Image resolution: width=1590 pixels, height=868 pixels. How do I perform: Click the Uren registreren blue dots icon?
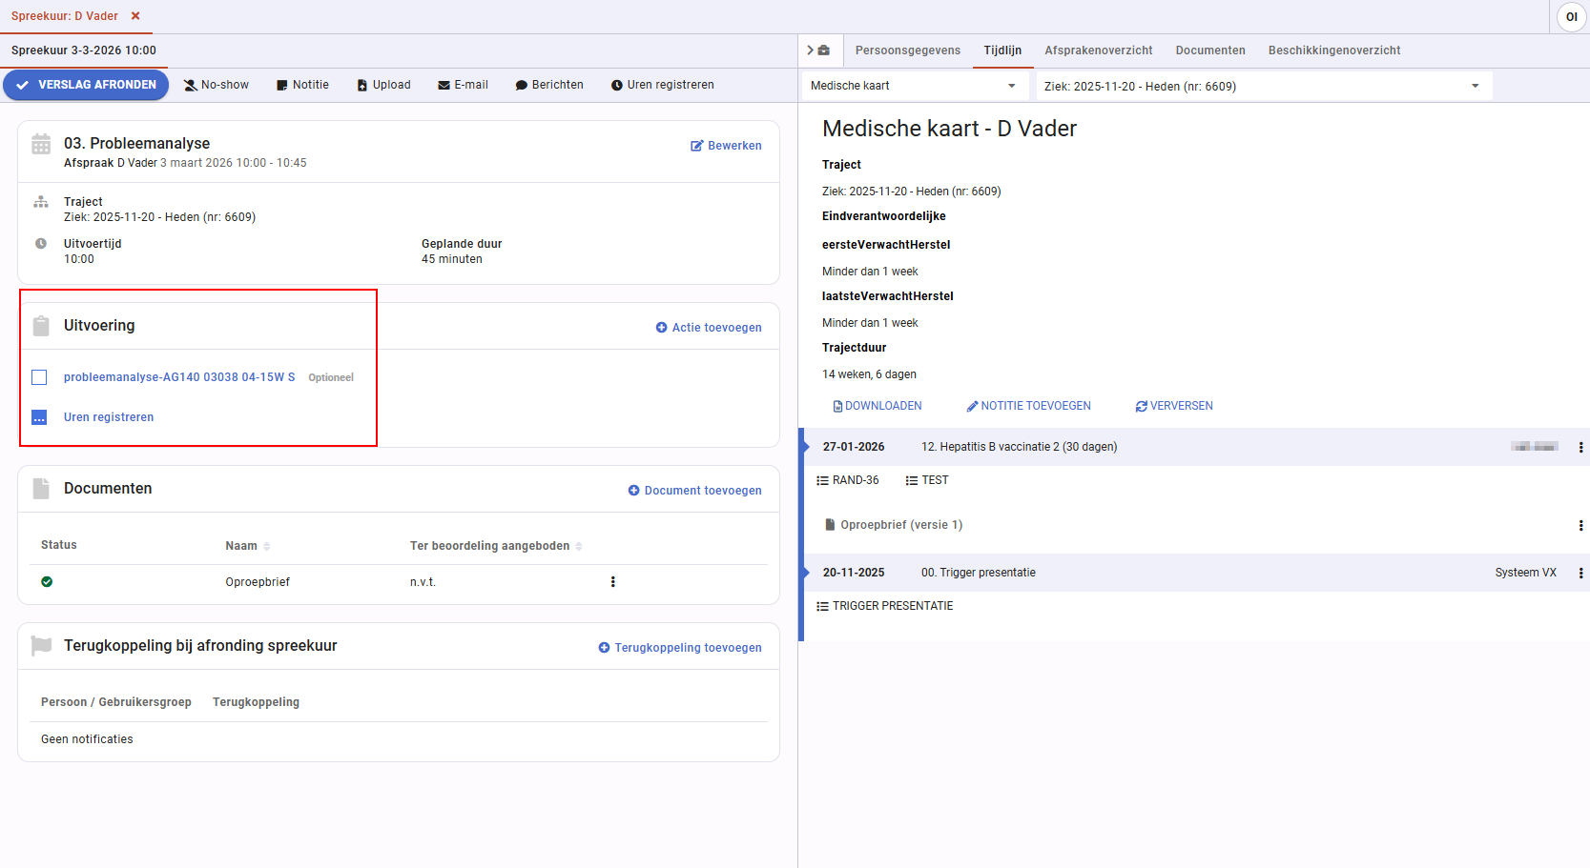[x=39, y=417]
